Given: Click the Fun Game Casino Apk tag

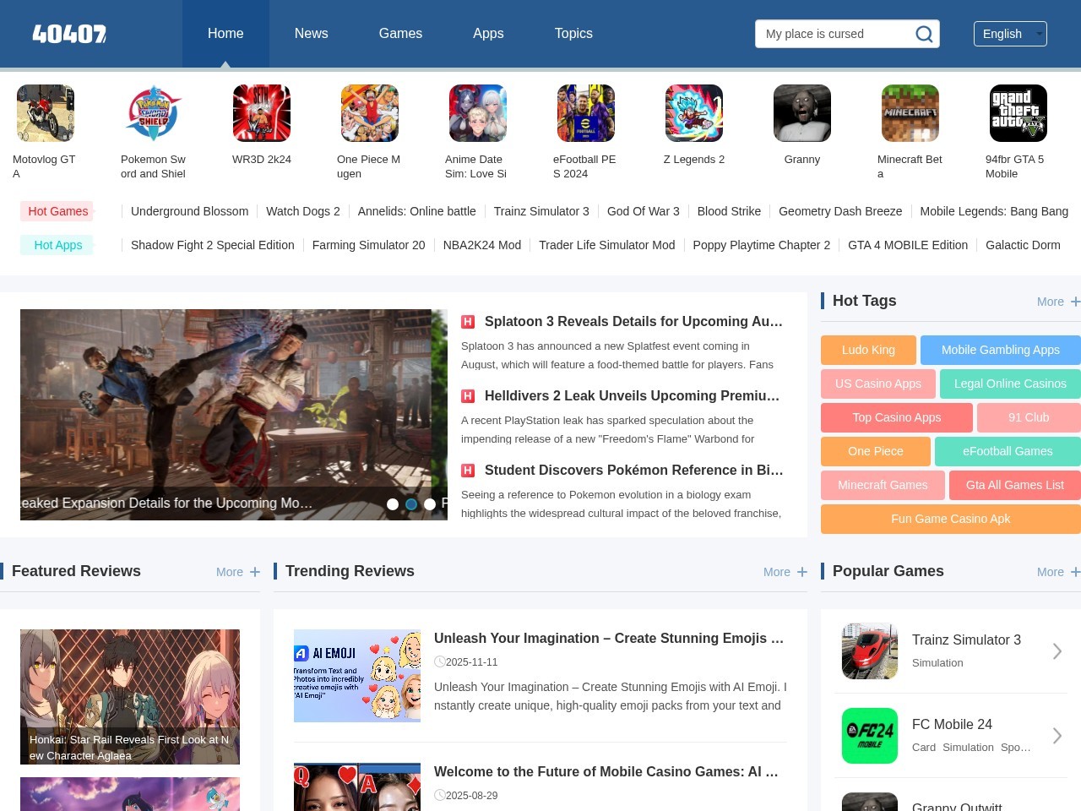Looking at the screenshot, I should coord(951,519).
